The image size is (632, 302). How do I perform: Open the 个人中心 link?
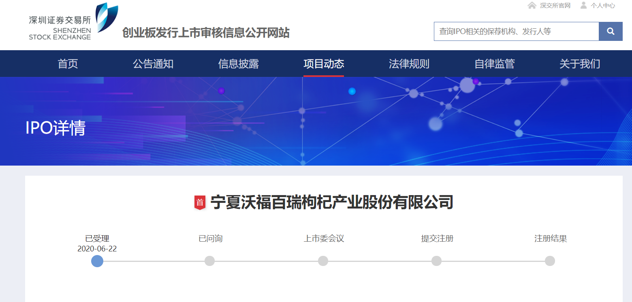603,6
